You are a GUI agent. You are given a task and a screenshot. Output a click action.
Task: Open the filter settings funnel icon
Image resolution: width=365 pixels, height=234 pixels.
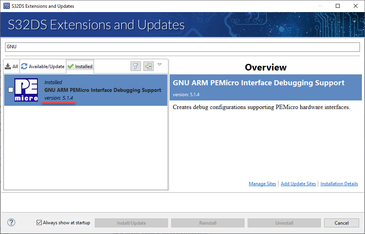point(135,66)
